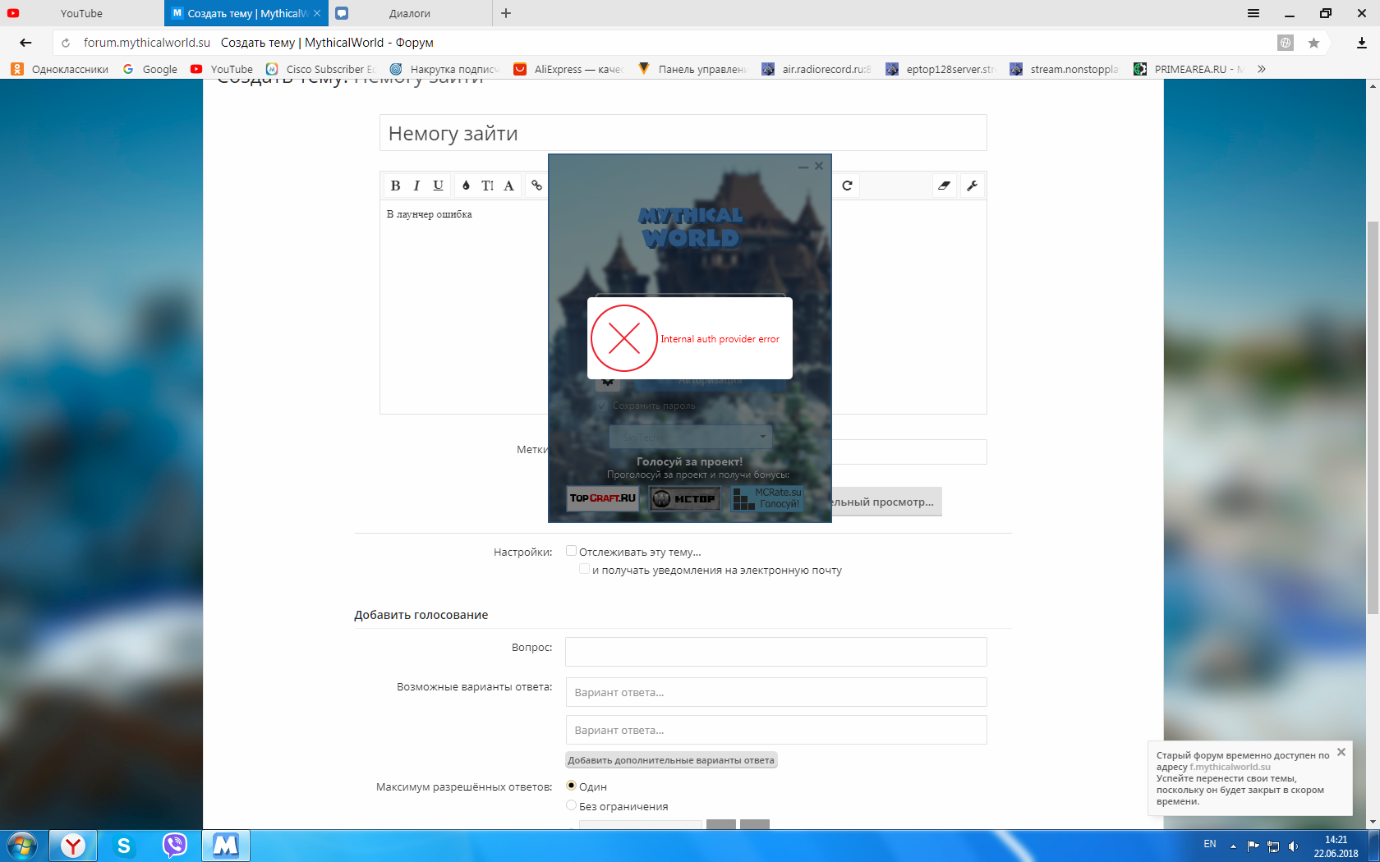Click the eraser remove-formatting icon
Viewport: 1380px width, 862px height.
click(944, 186)
